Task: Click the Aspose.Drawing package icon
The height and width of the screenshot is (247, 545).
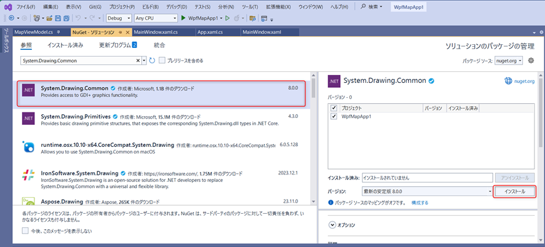Action: pos(28,201)
